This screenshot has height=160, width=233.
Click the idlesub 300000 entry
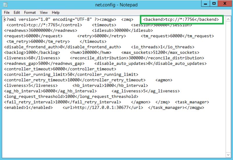click(122, 31)
